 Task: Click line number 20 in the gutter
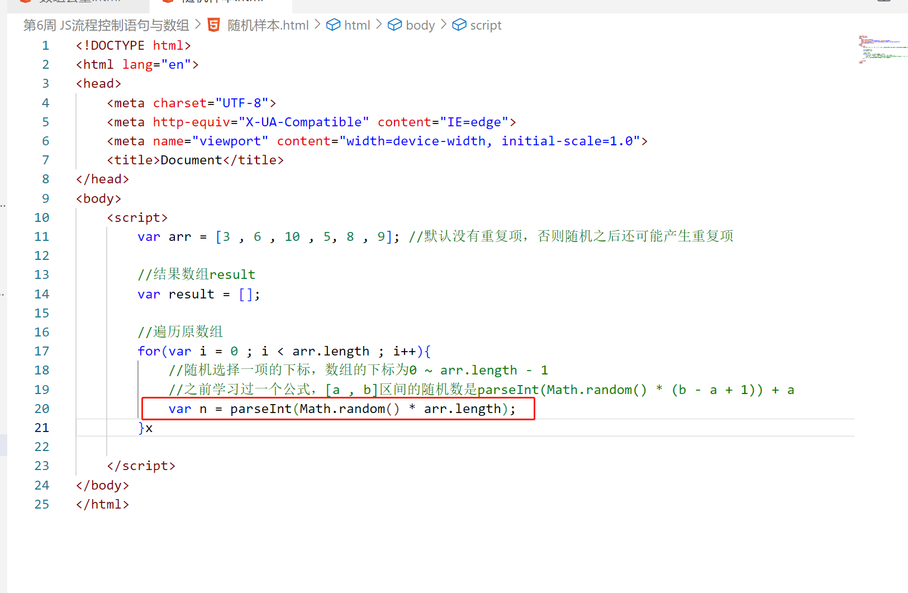(x=42, y=409)
